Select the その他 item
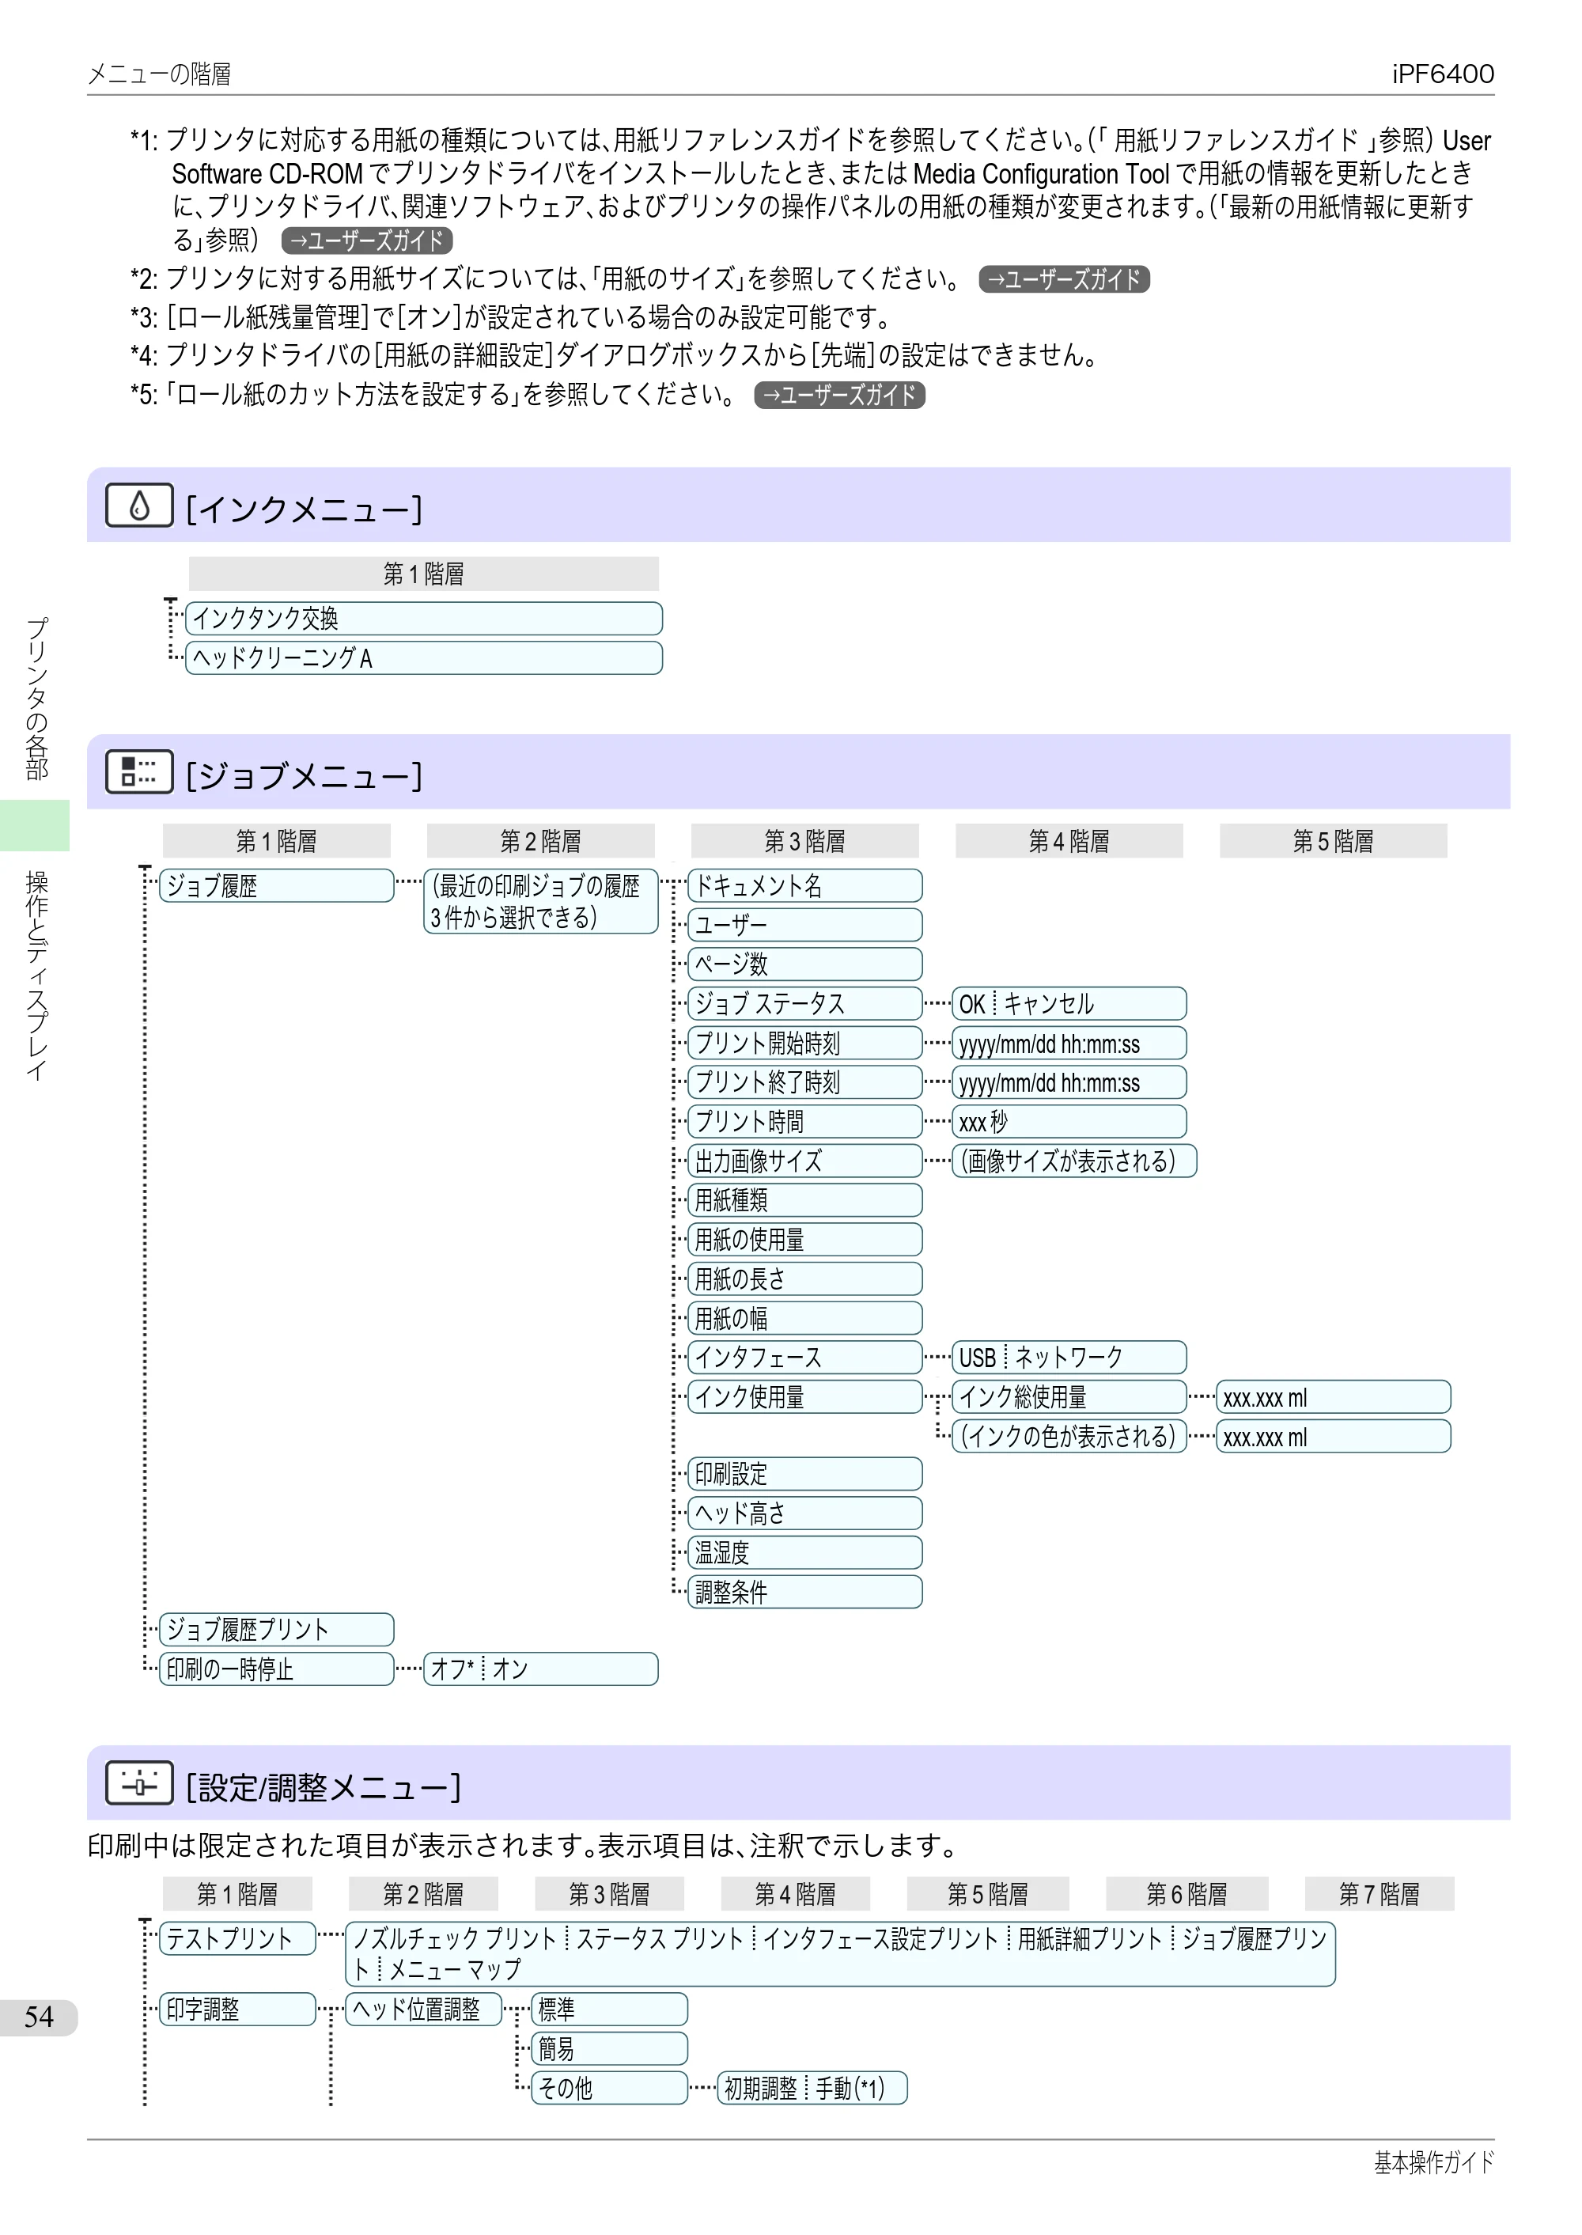Viewport: 1582px width, 2235px height. tap(610, 2088)
